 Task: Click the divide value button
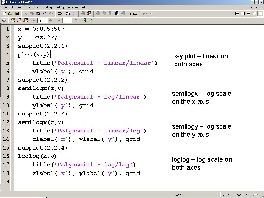pos(59,21)
